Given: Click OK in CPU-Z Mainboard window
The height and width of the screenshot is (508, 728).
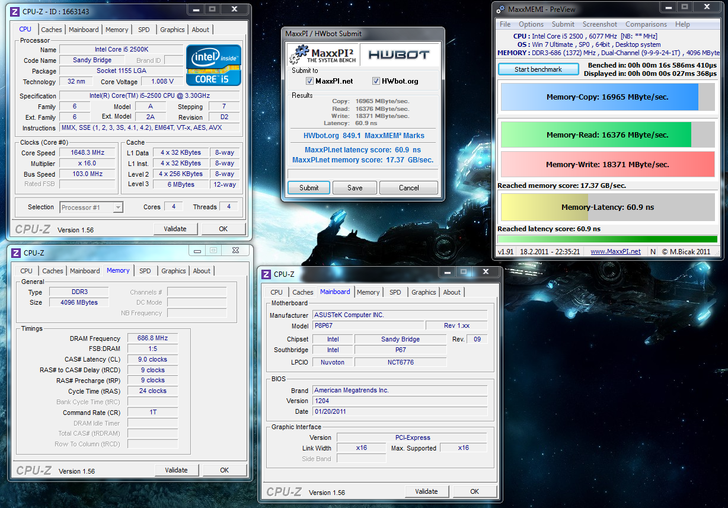Looking at the screenshot, I should [x=474, y=491].
